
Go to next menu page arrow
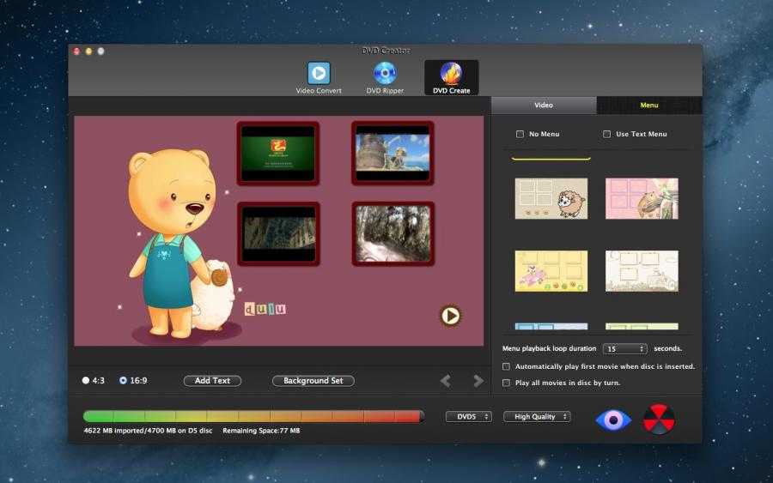[x=478, y=381]
